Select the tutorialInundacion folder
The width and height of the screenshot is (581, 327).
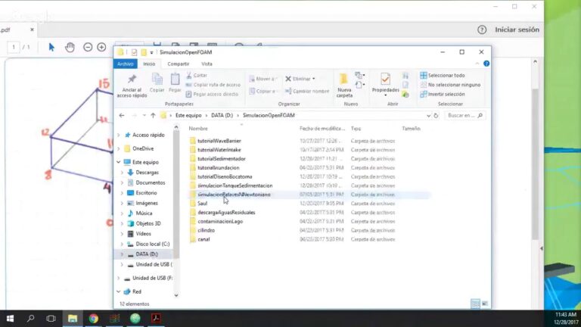click(218, 167)
